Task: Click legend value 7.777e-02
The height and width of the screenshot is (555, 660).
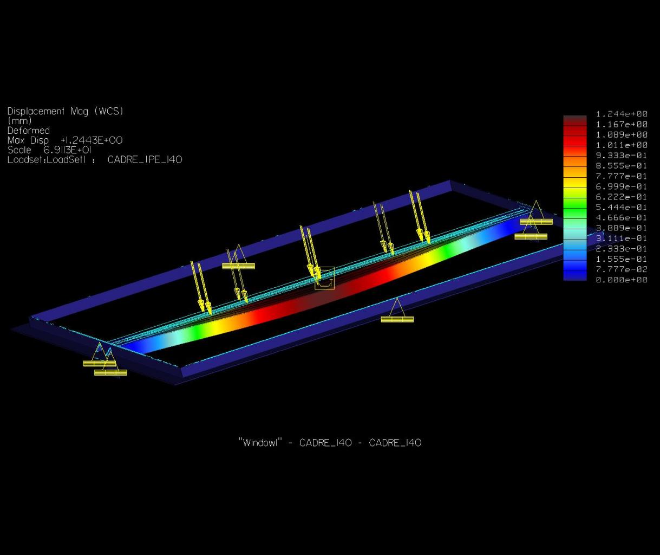Action: point(622,269)
